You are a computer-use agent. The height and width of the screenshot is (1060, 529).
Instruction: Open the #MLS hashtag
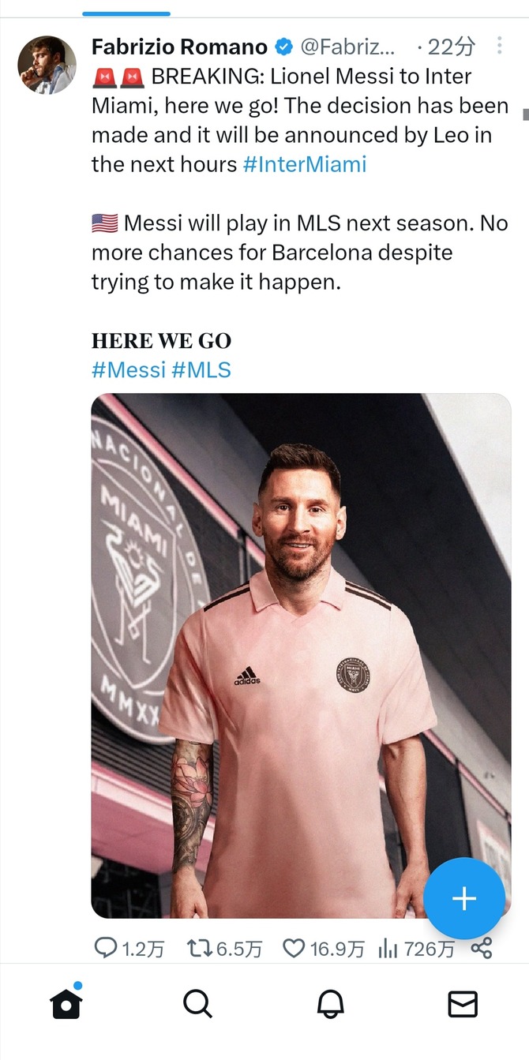tap(201, 369)
